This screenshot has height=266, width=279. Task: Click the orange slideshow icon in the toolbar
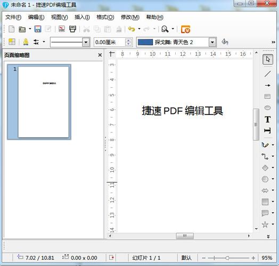(x=186, y=29)
